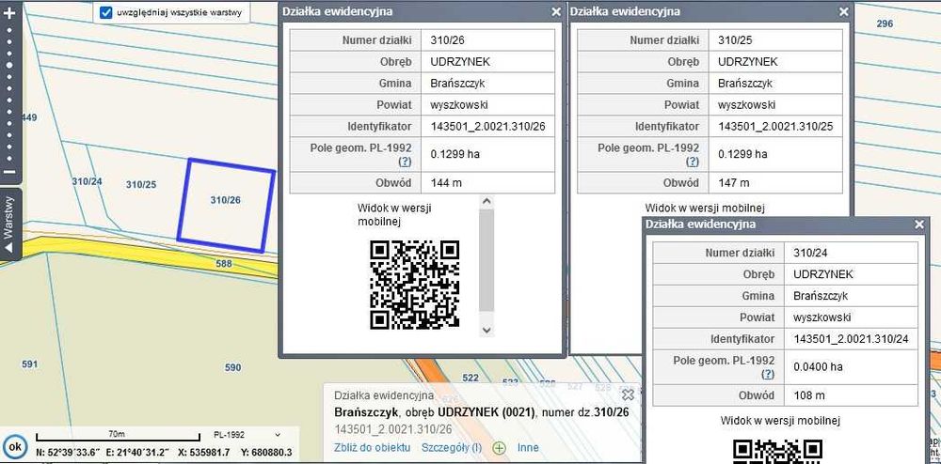Uncheck 'uwzględniaj wszystkie warstwy' checkbox

[106, 12]
